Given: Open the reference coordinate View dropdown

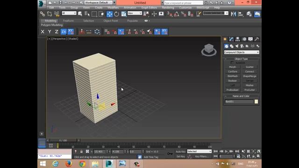Looking at the screenshot, I should pyautogui.click(x=135, y=13).
